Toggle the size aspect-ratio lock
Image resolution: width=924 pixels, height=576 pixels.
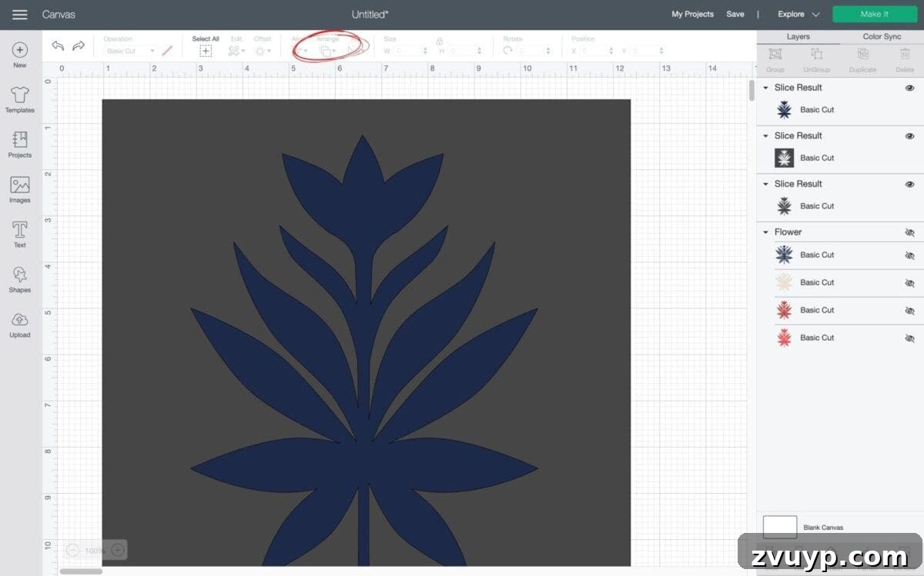point(439,42)
